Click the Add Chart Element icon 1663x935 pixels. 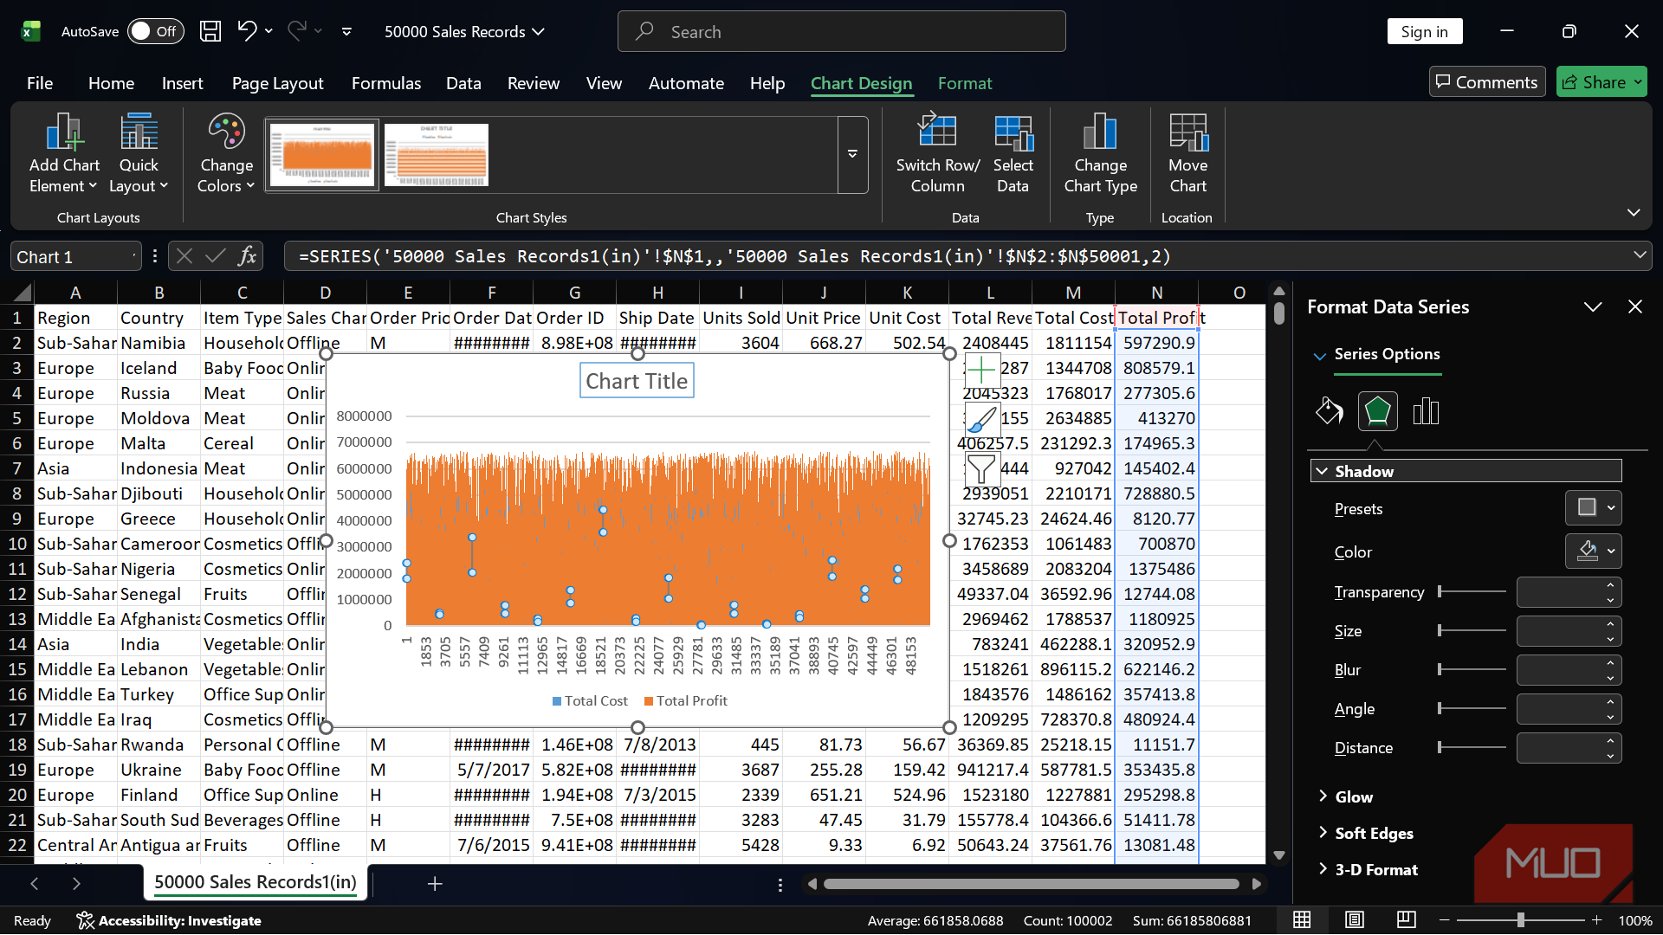click(x=64, y=133)
